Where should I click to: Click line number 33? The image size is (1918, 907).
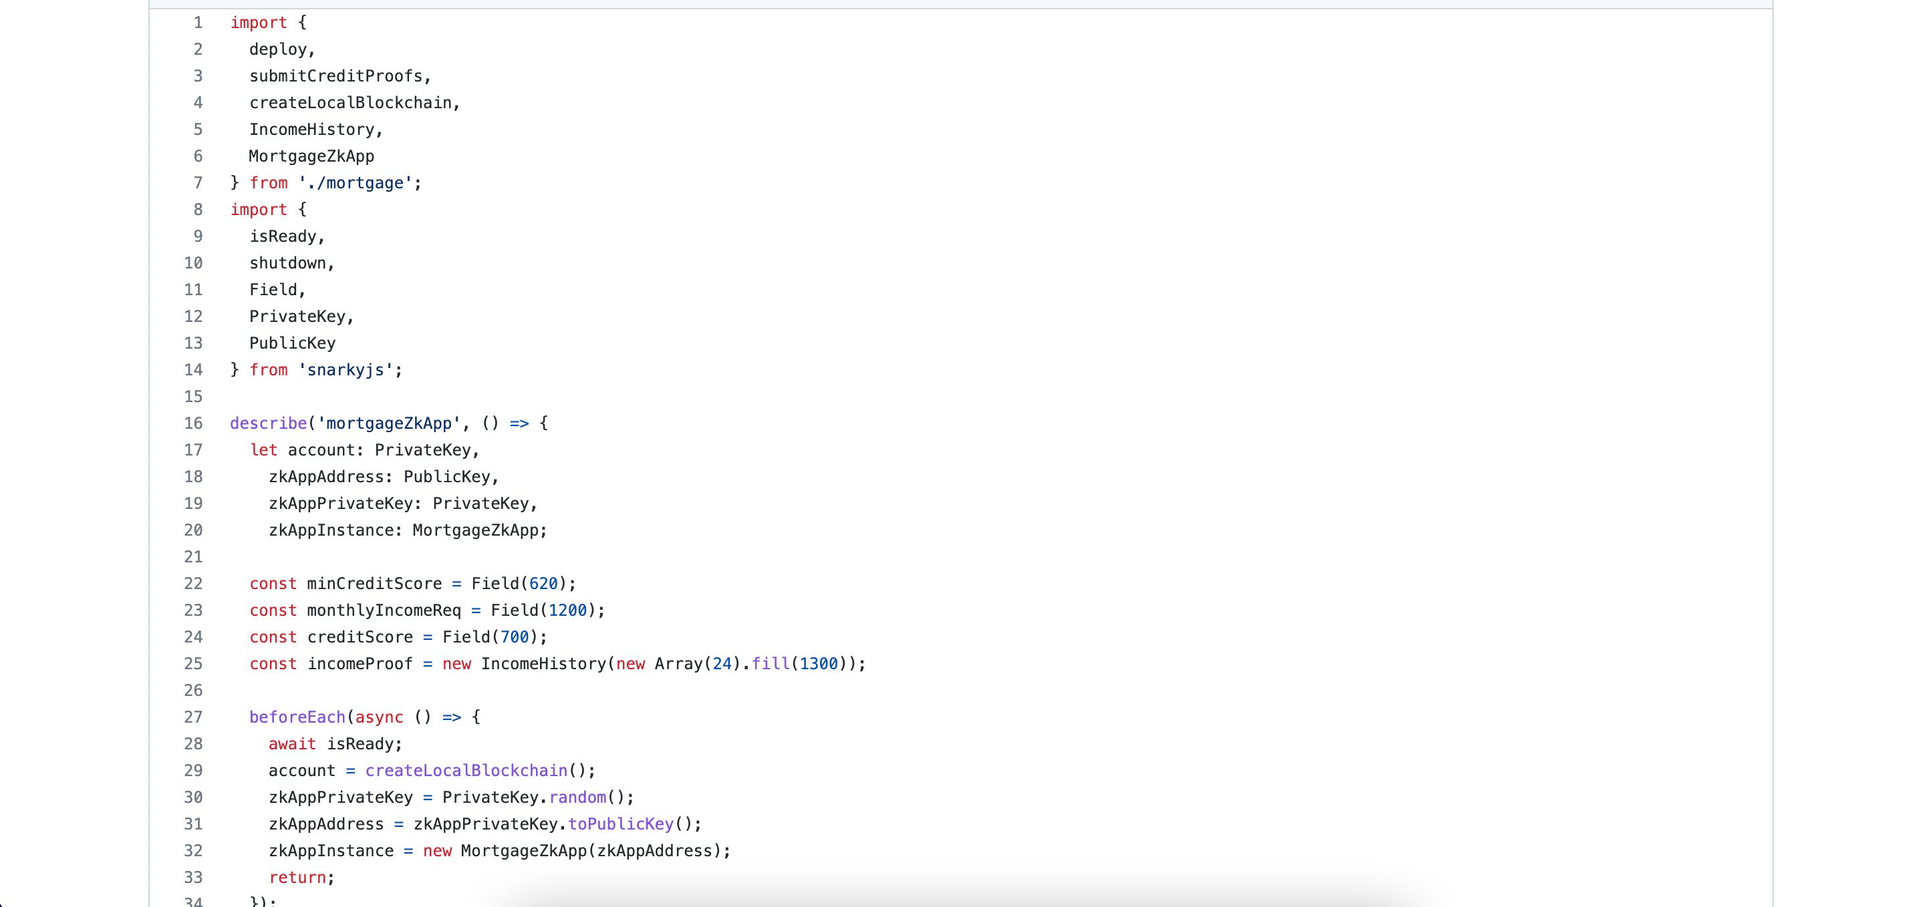tap(194, 877)
